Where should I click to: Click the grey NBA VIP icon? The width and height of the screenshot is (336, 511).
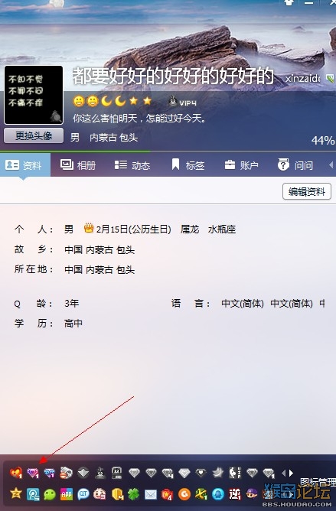235,472
